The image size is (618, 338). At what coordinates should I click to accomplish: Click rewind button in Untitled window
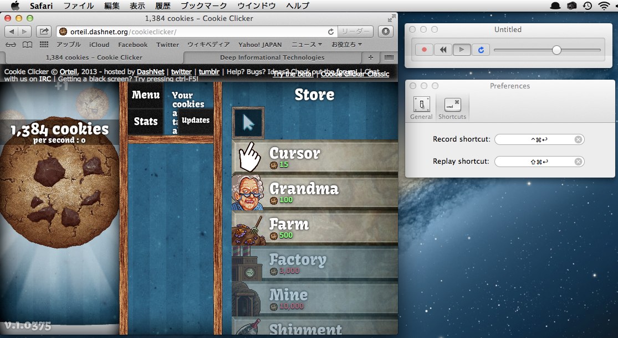(443, 50)
